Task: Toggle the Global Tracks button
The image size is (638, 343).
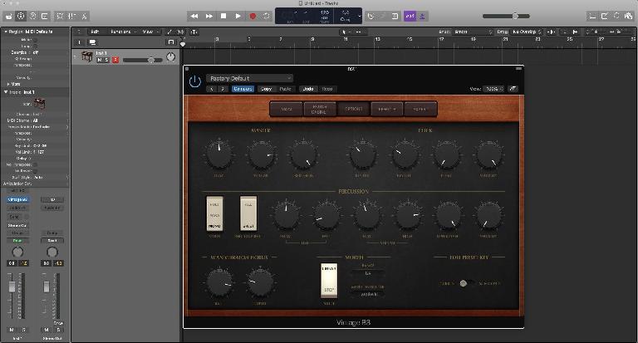Action: coord(171,42)
